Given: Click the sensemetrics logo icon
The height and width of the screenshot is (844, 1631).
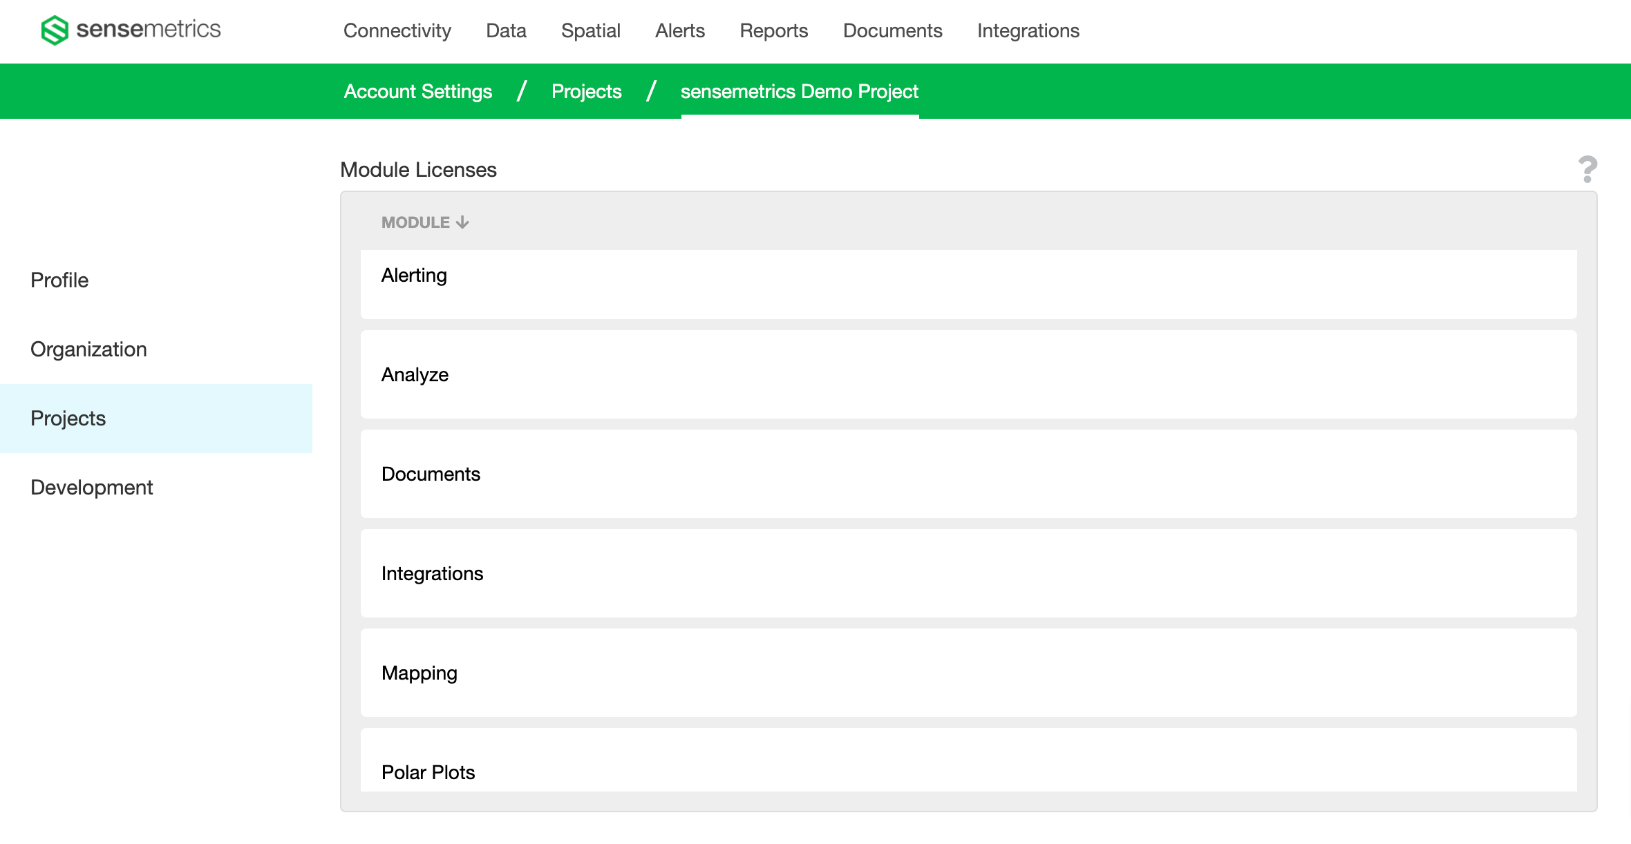Looking at the screenshot, I should 55,30.
